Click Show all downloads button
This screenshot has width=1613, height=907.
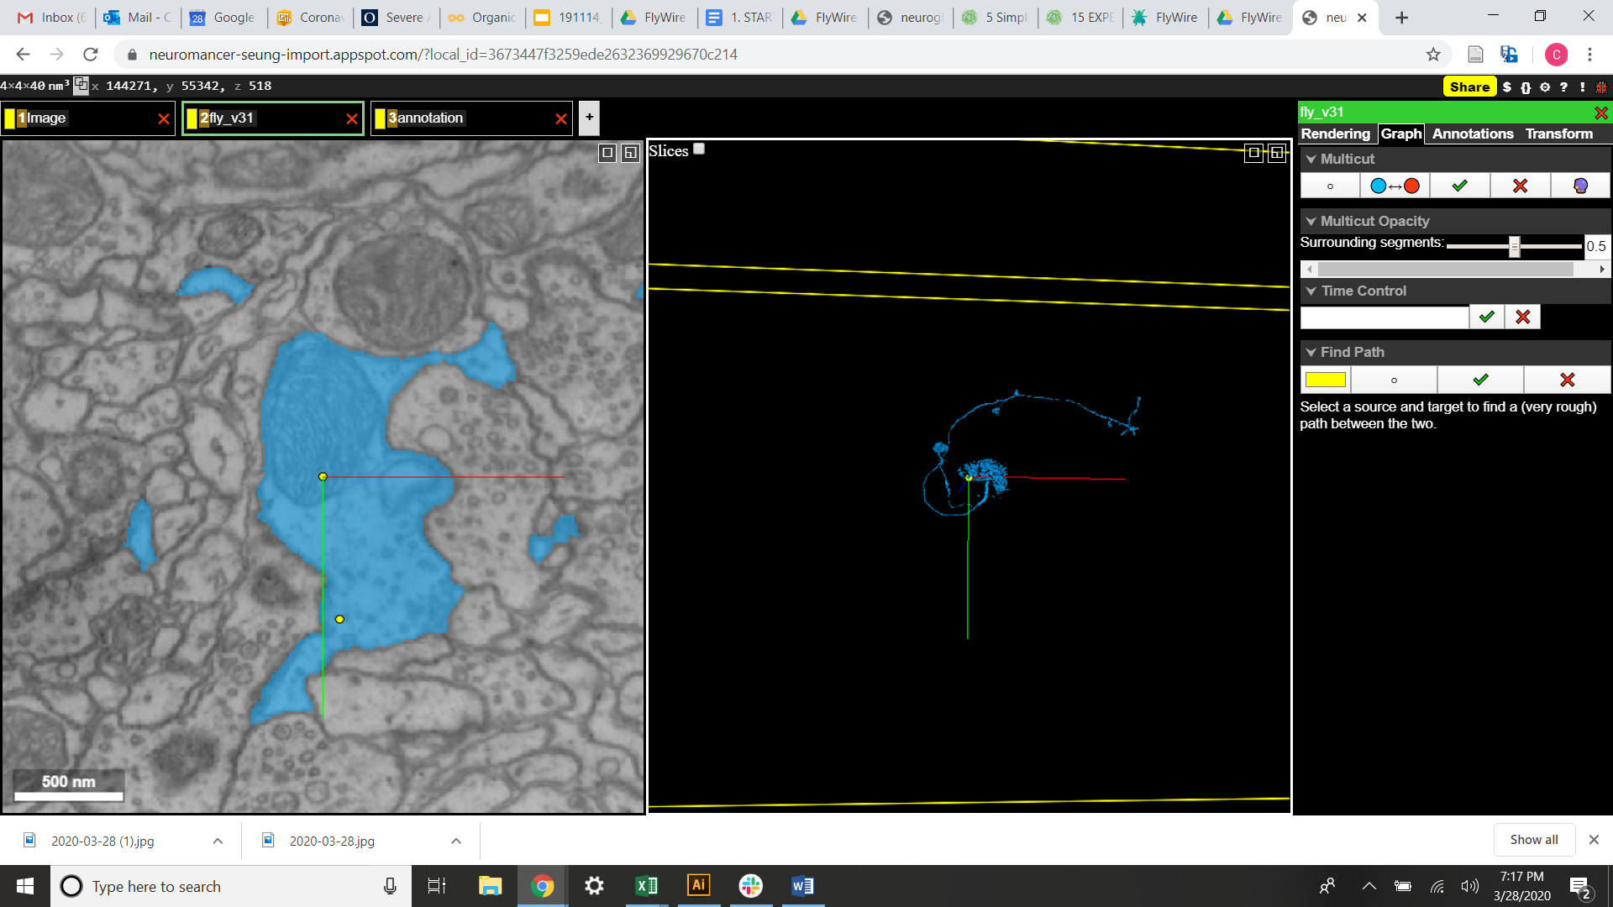click(1534, 840)
